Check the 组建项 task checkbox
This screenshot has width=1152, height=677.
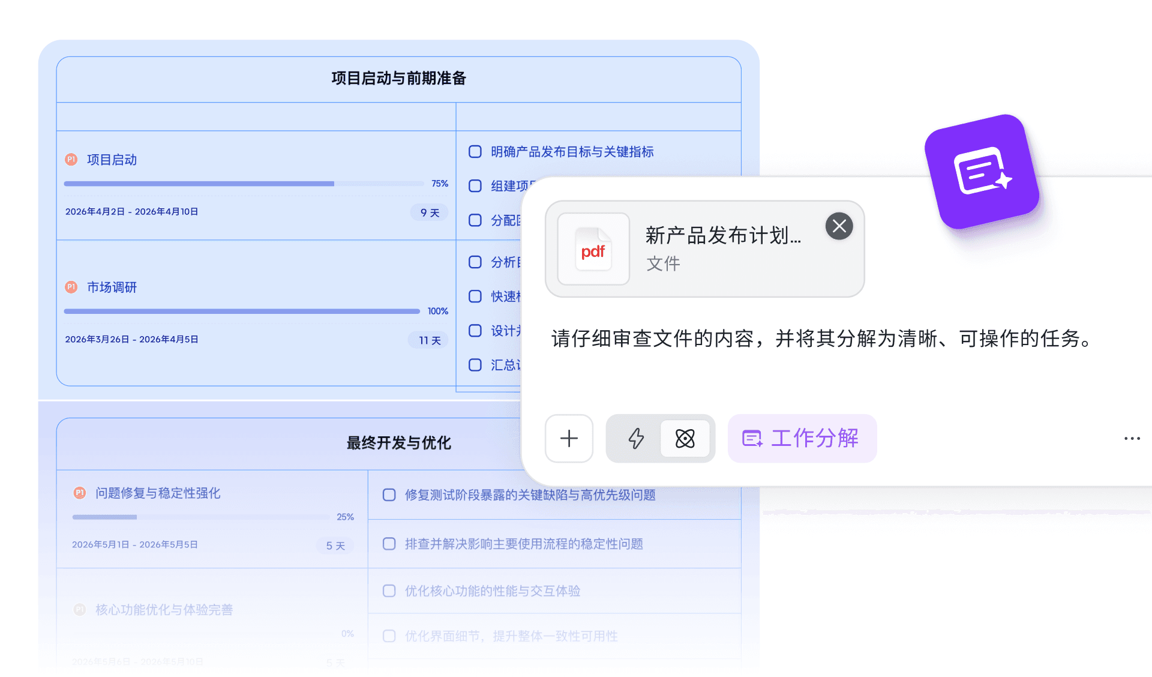(x=475, y=186)
